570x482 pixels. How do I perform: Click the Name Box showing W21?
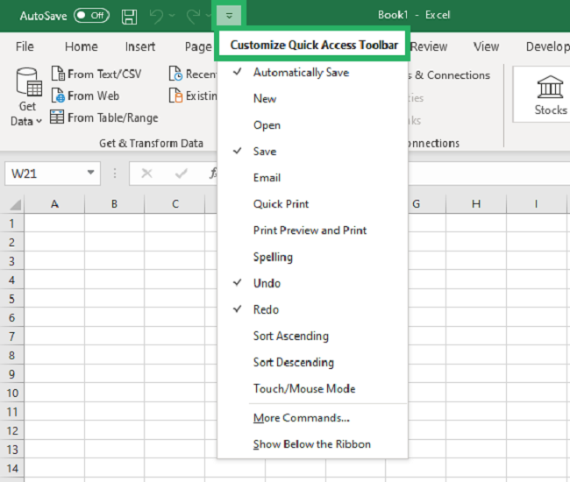click(x=44, y=174)
